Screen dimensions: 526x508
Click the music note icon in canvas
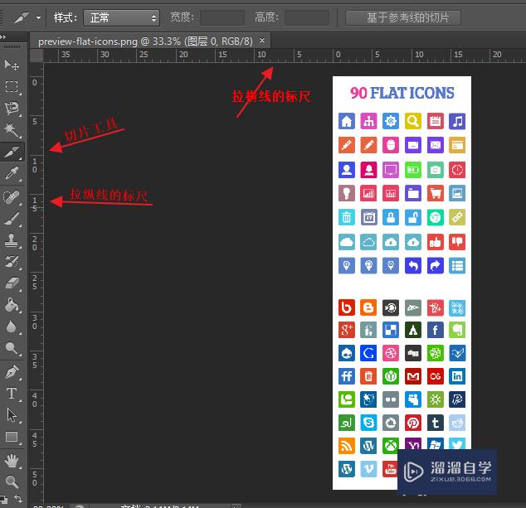(x=457, y=121)
